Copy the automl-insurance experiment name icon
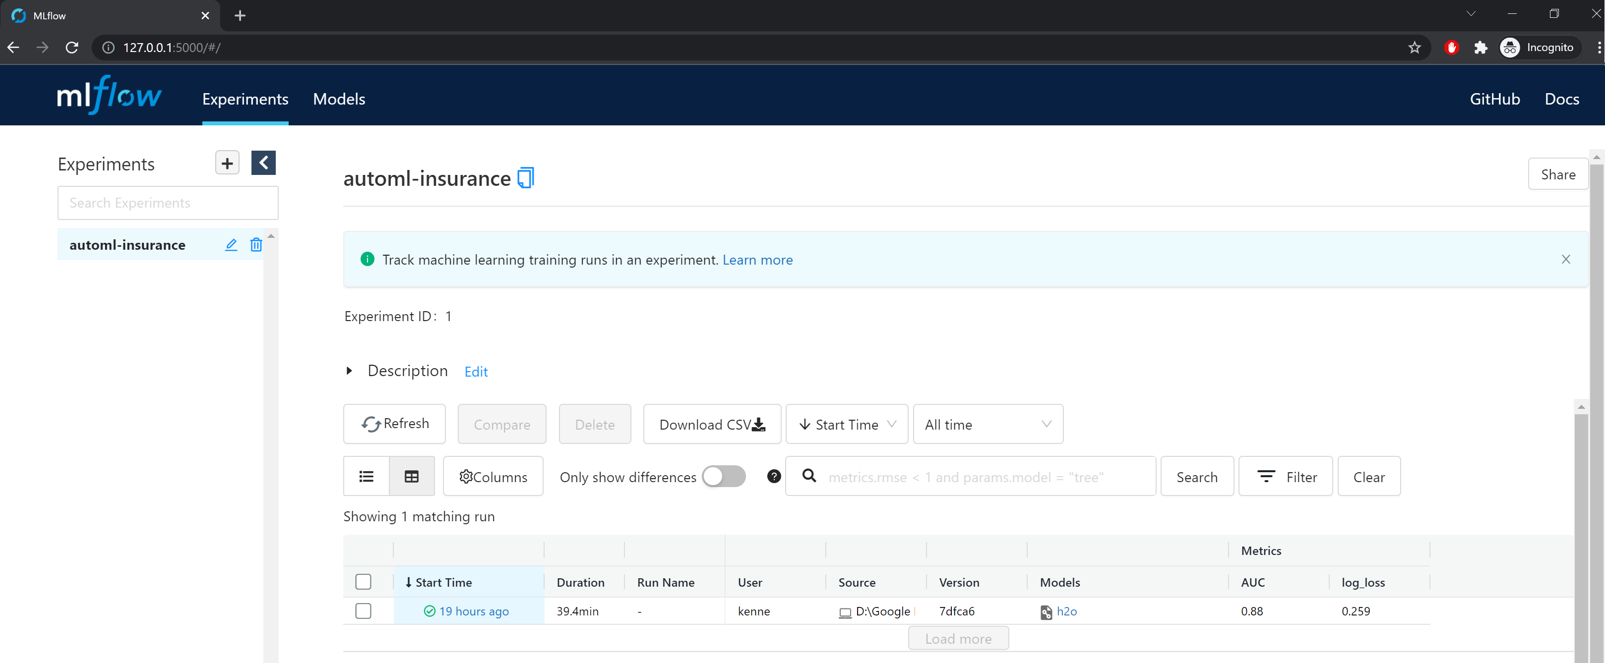This screenshot has width=1605, height=663. pos(525,178)
